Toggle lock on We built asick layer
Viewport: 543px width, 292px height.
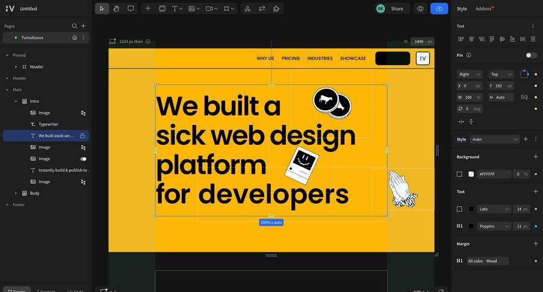pyautogui.click(x=83, y=136)
